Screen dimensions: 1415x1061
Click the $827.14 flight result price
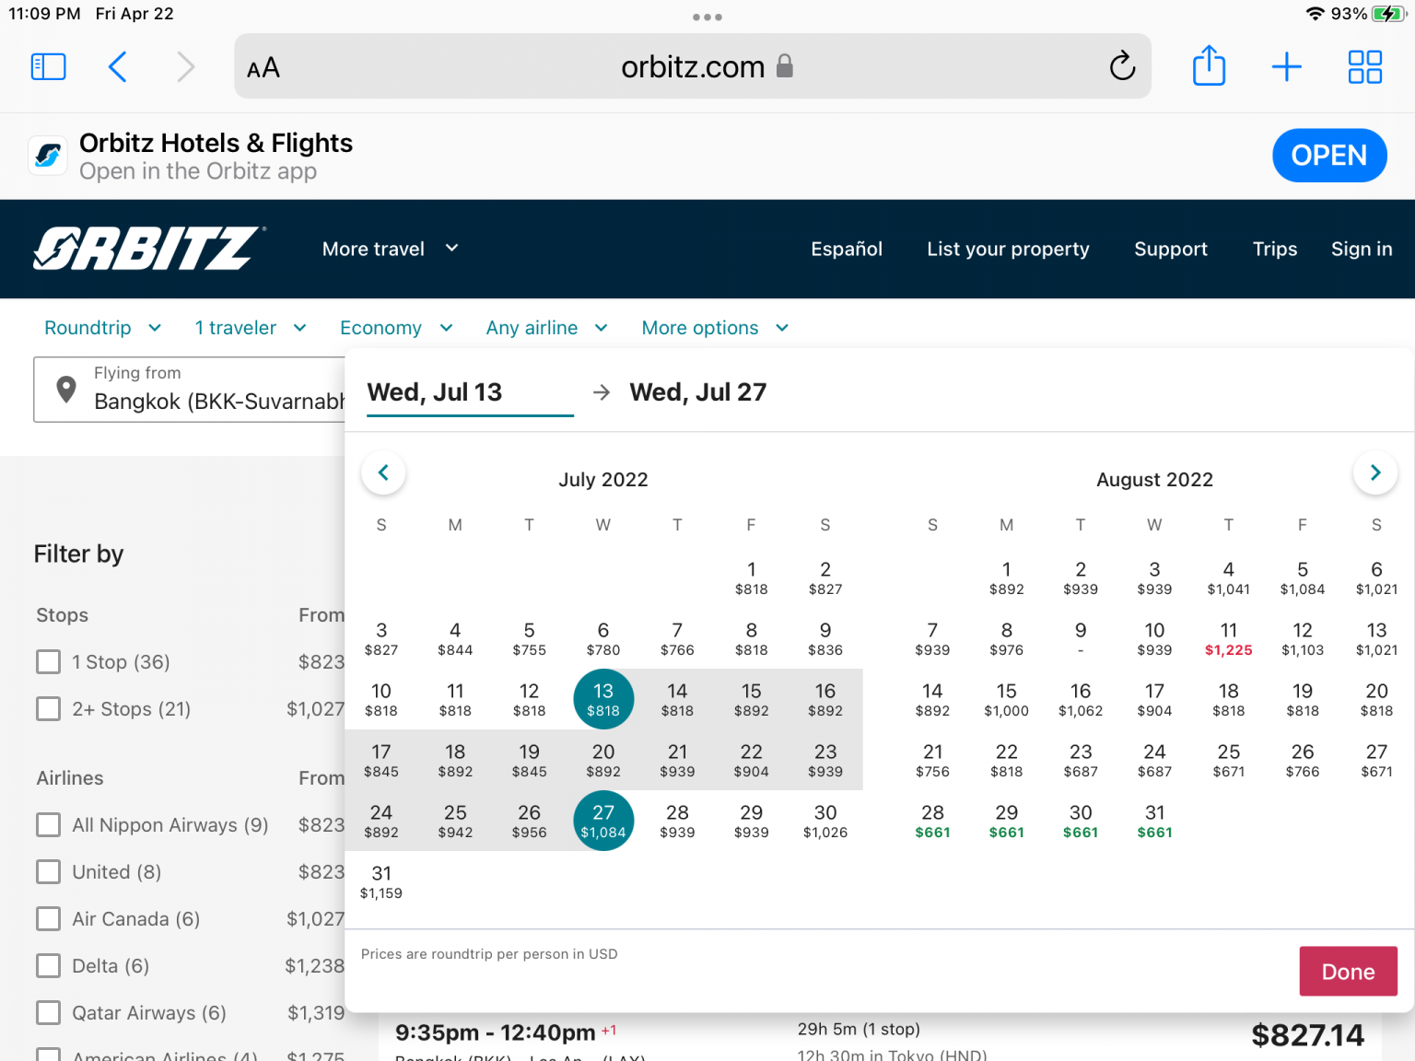pyautogui.click(x=1307, y=1036)
